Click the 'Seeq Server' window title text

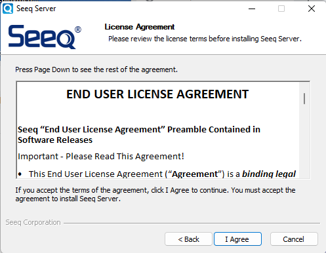tap(36, 9)
